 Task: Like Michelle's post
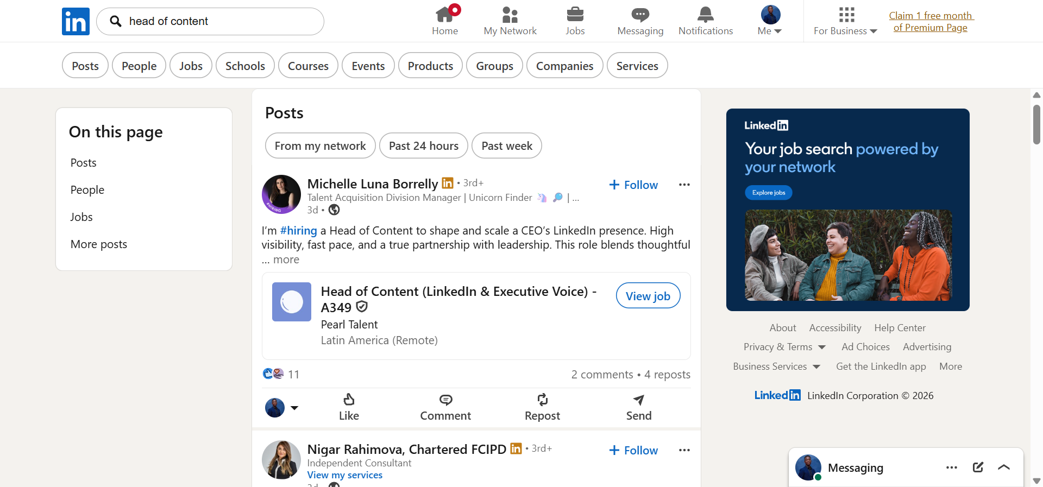point(349,408)
